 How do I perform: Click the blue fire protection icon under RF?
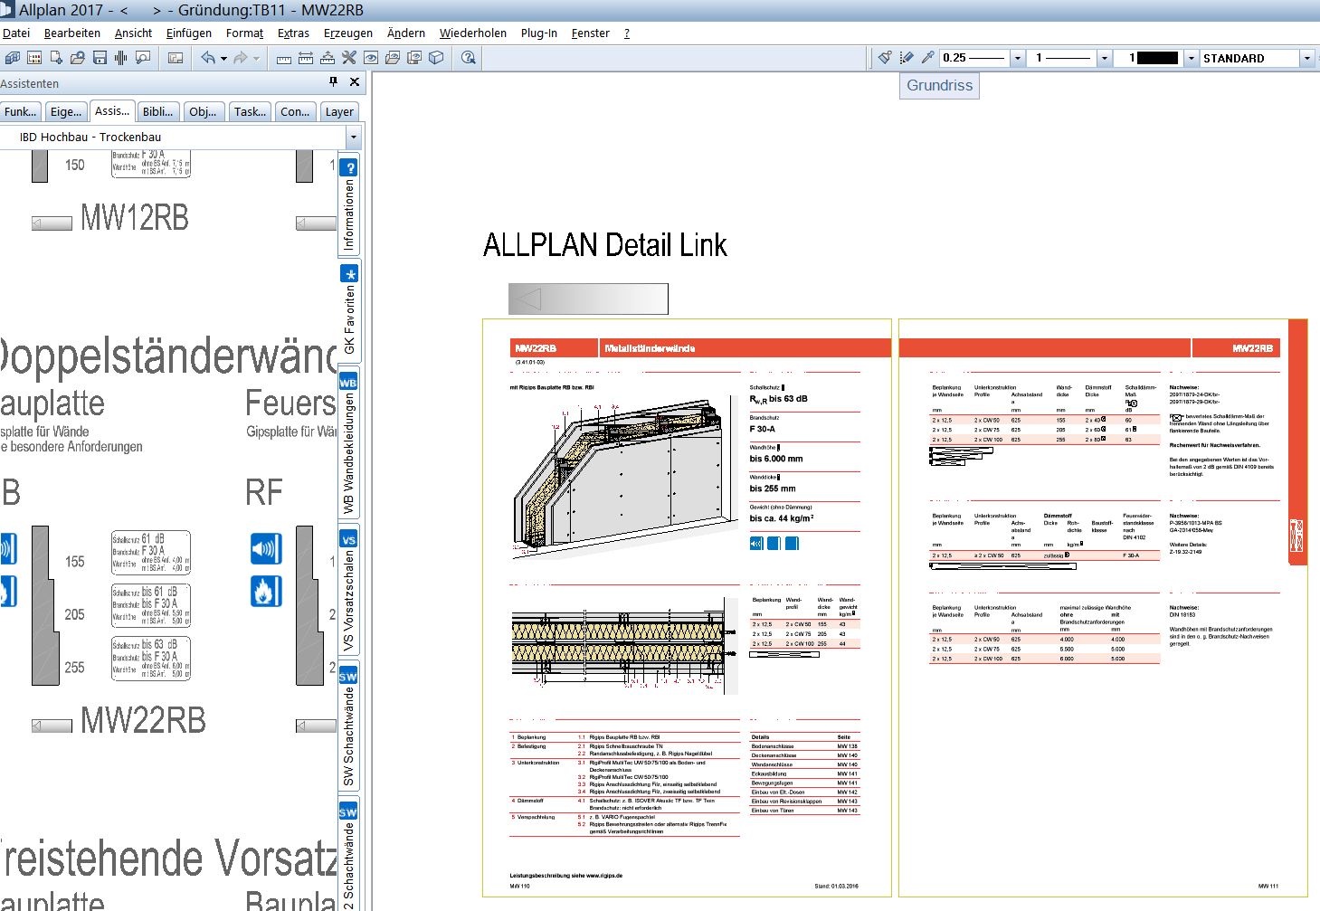click(266, 592)
